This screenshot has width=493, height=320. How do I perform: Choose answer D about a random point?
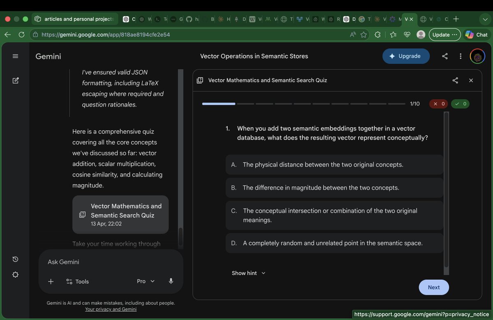click(334, 243)
